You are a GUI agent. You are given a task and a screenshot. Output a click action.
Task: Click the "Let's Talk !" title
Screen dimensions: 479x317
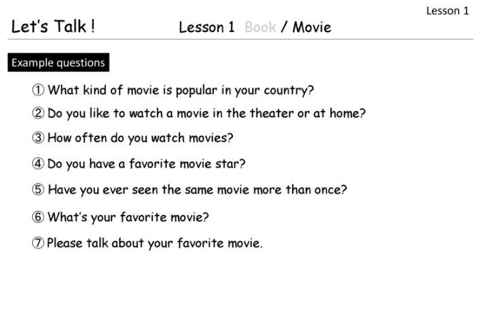coord(53,27)
